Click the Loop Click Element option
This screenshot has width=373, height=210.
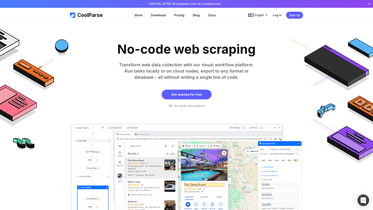point(269,171)
